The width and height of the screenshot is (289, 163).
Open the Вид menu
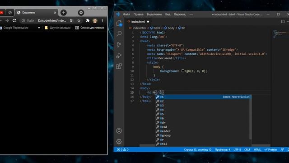click(168, 14)
